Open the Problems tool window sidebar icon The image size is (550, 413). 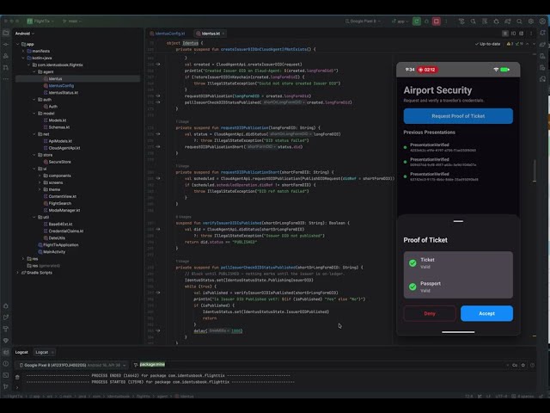click(6, 363)
